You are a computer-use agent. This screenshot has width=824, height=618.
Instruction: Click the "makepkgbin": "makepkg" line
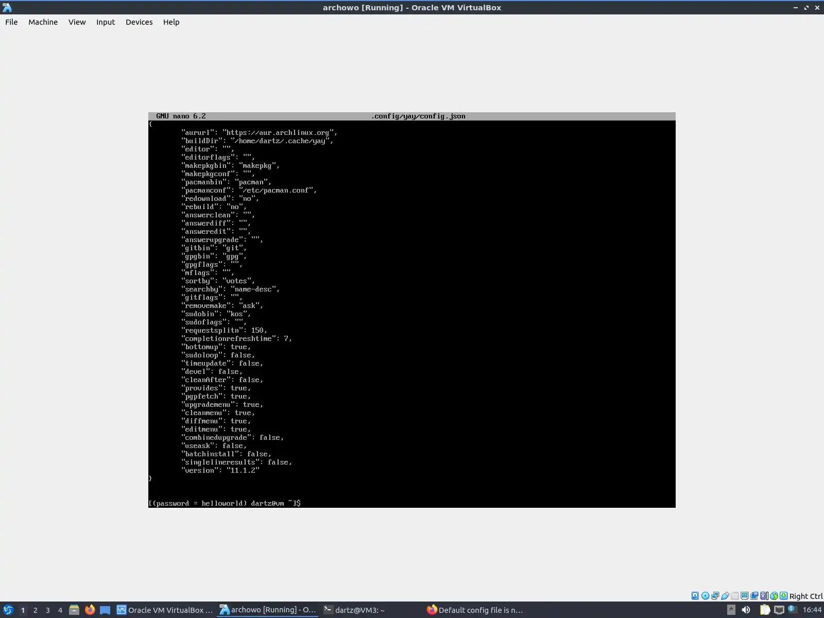click(x=230, y=165)
